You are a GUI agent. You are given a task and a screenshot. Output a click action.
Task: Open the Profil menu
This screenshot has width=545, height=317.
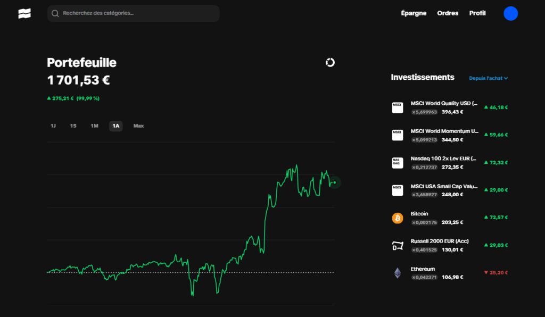(x=477, y=13)
